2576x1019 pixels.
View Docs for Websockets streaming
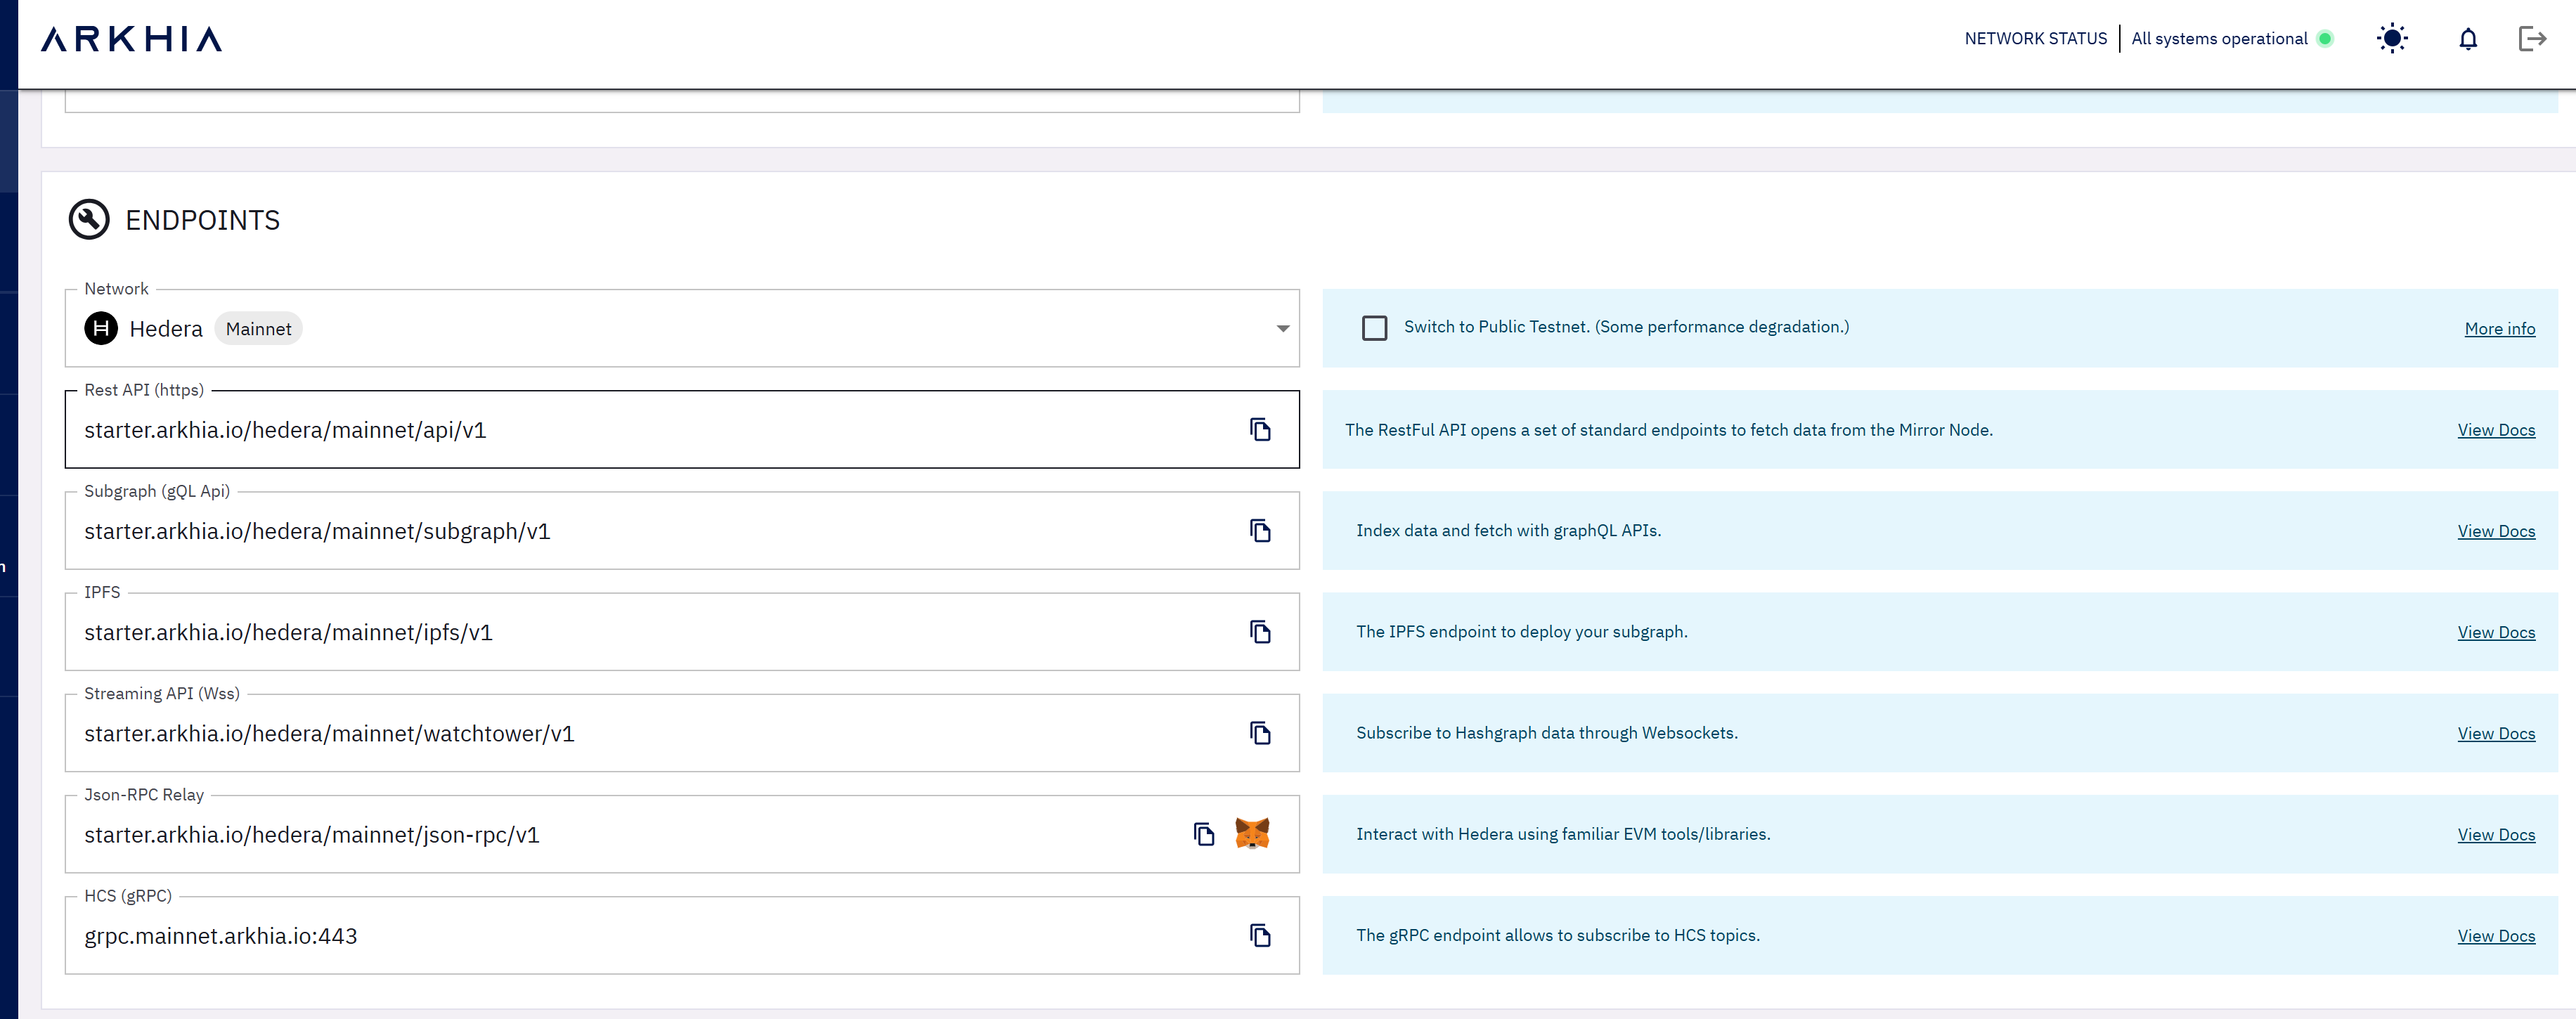coord(2496,733)
